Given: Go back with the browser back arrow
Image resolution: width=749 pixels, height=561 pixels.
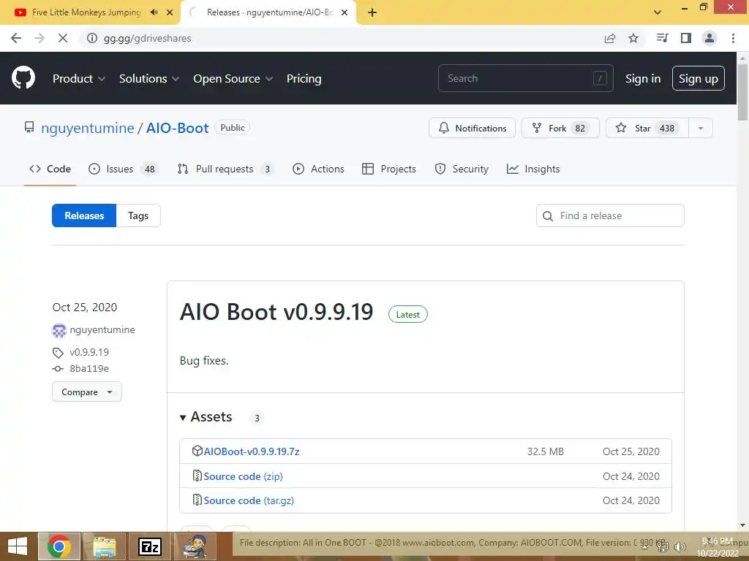Looking at the screenshot, I should [16, 38].
